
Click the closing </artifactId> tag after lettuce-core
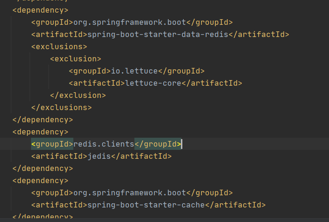(x=212, y=83)
